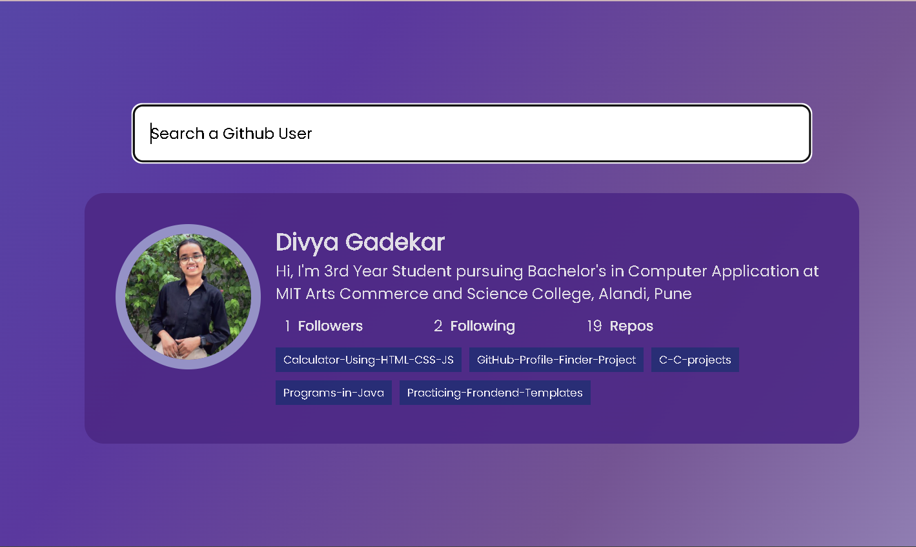
Task: Click the repos count number 19
Action: click(x=594, y=326)
